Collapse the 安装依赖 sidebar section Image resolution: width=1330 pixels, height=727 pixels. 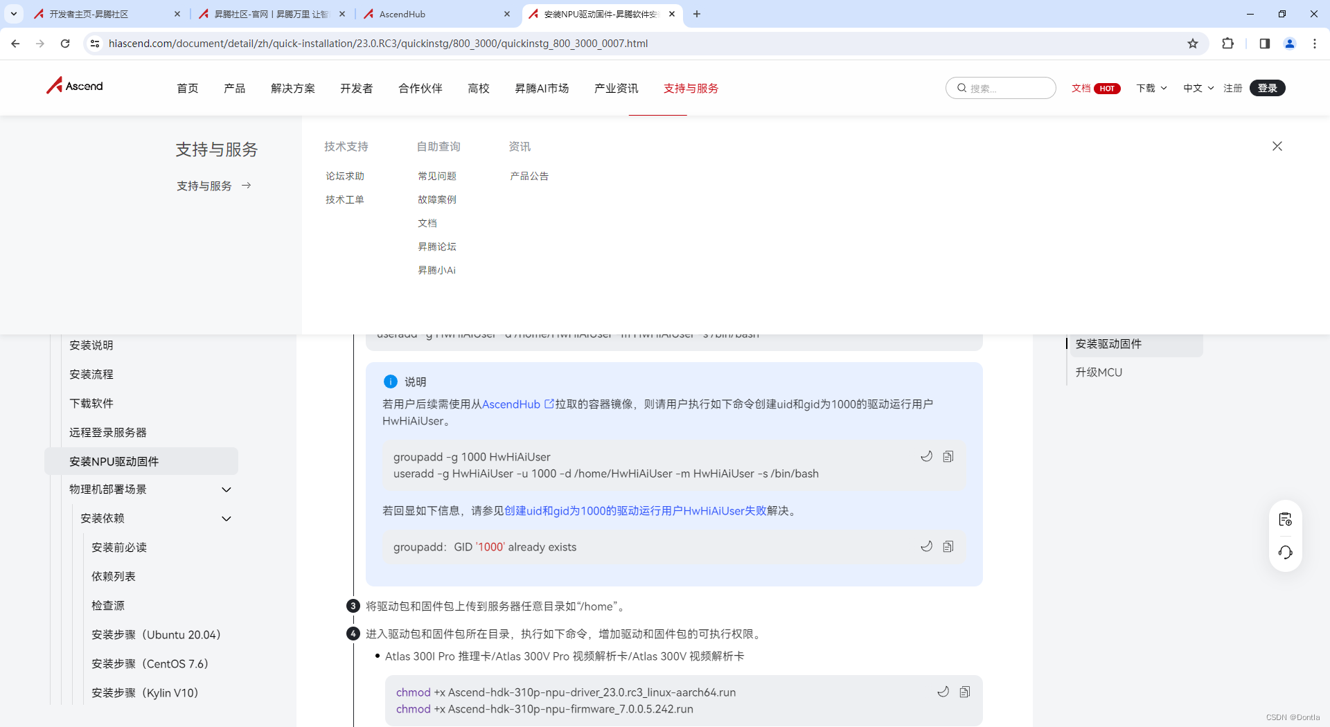click(227, 518)
